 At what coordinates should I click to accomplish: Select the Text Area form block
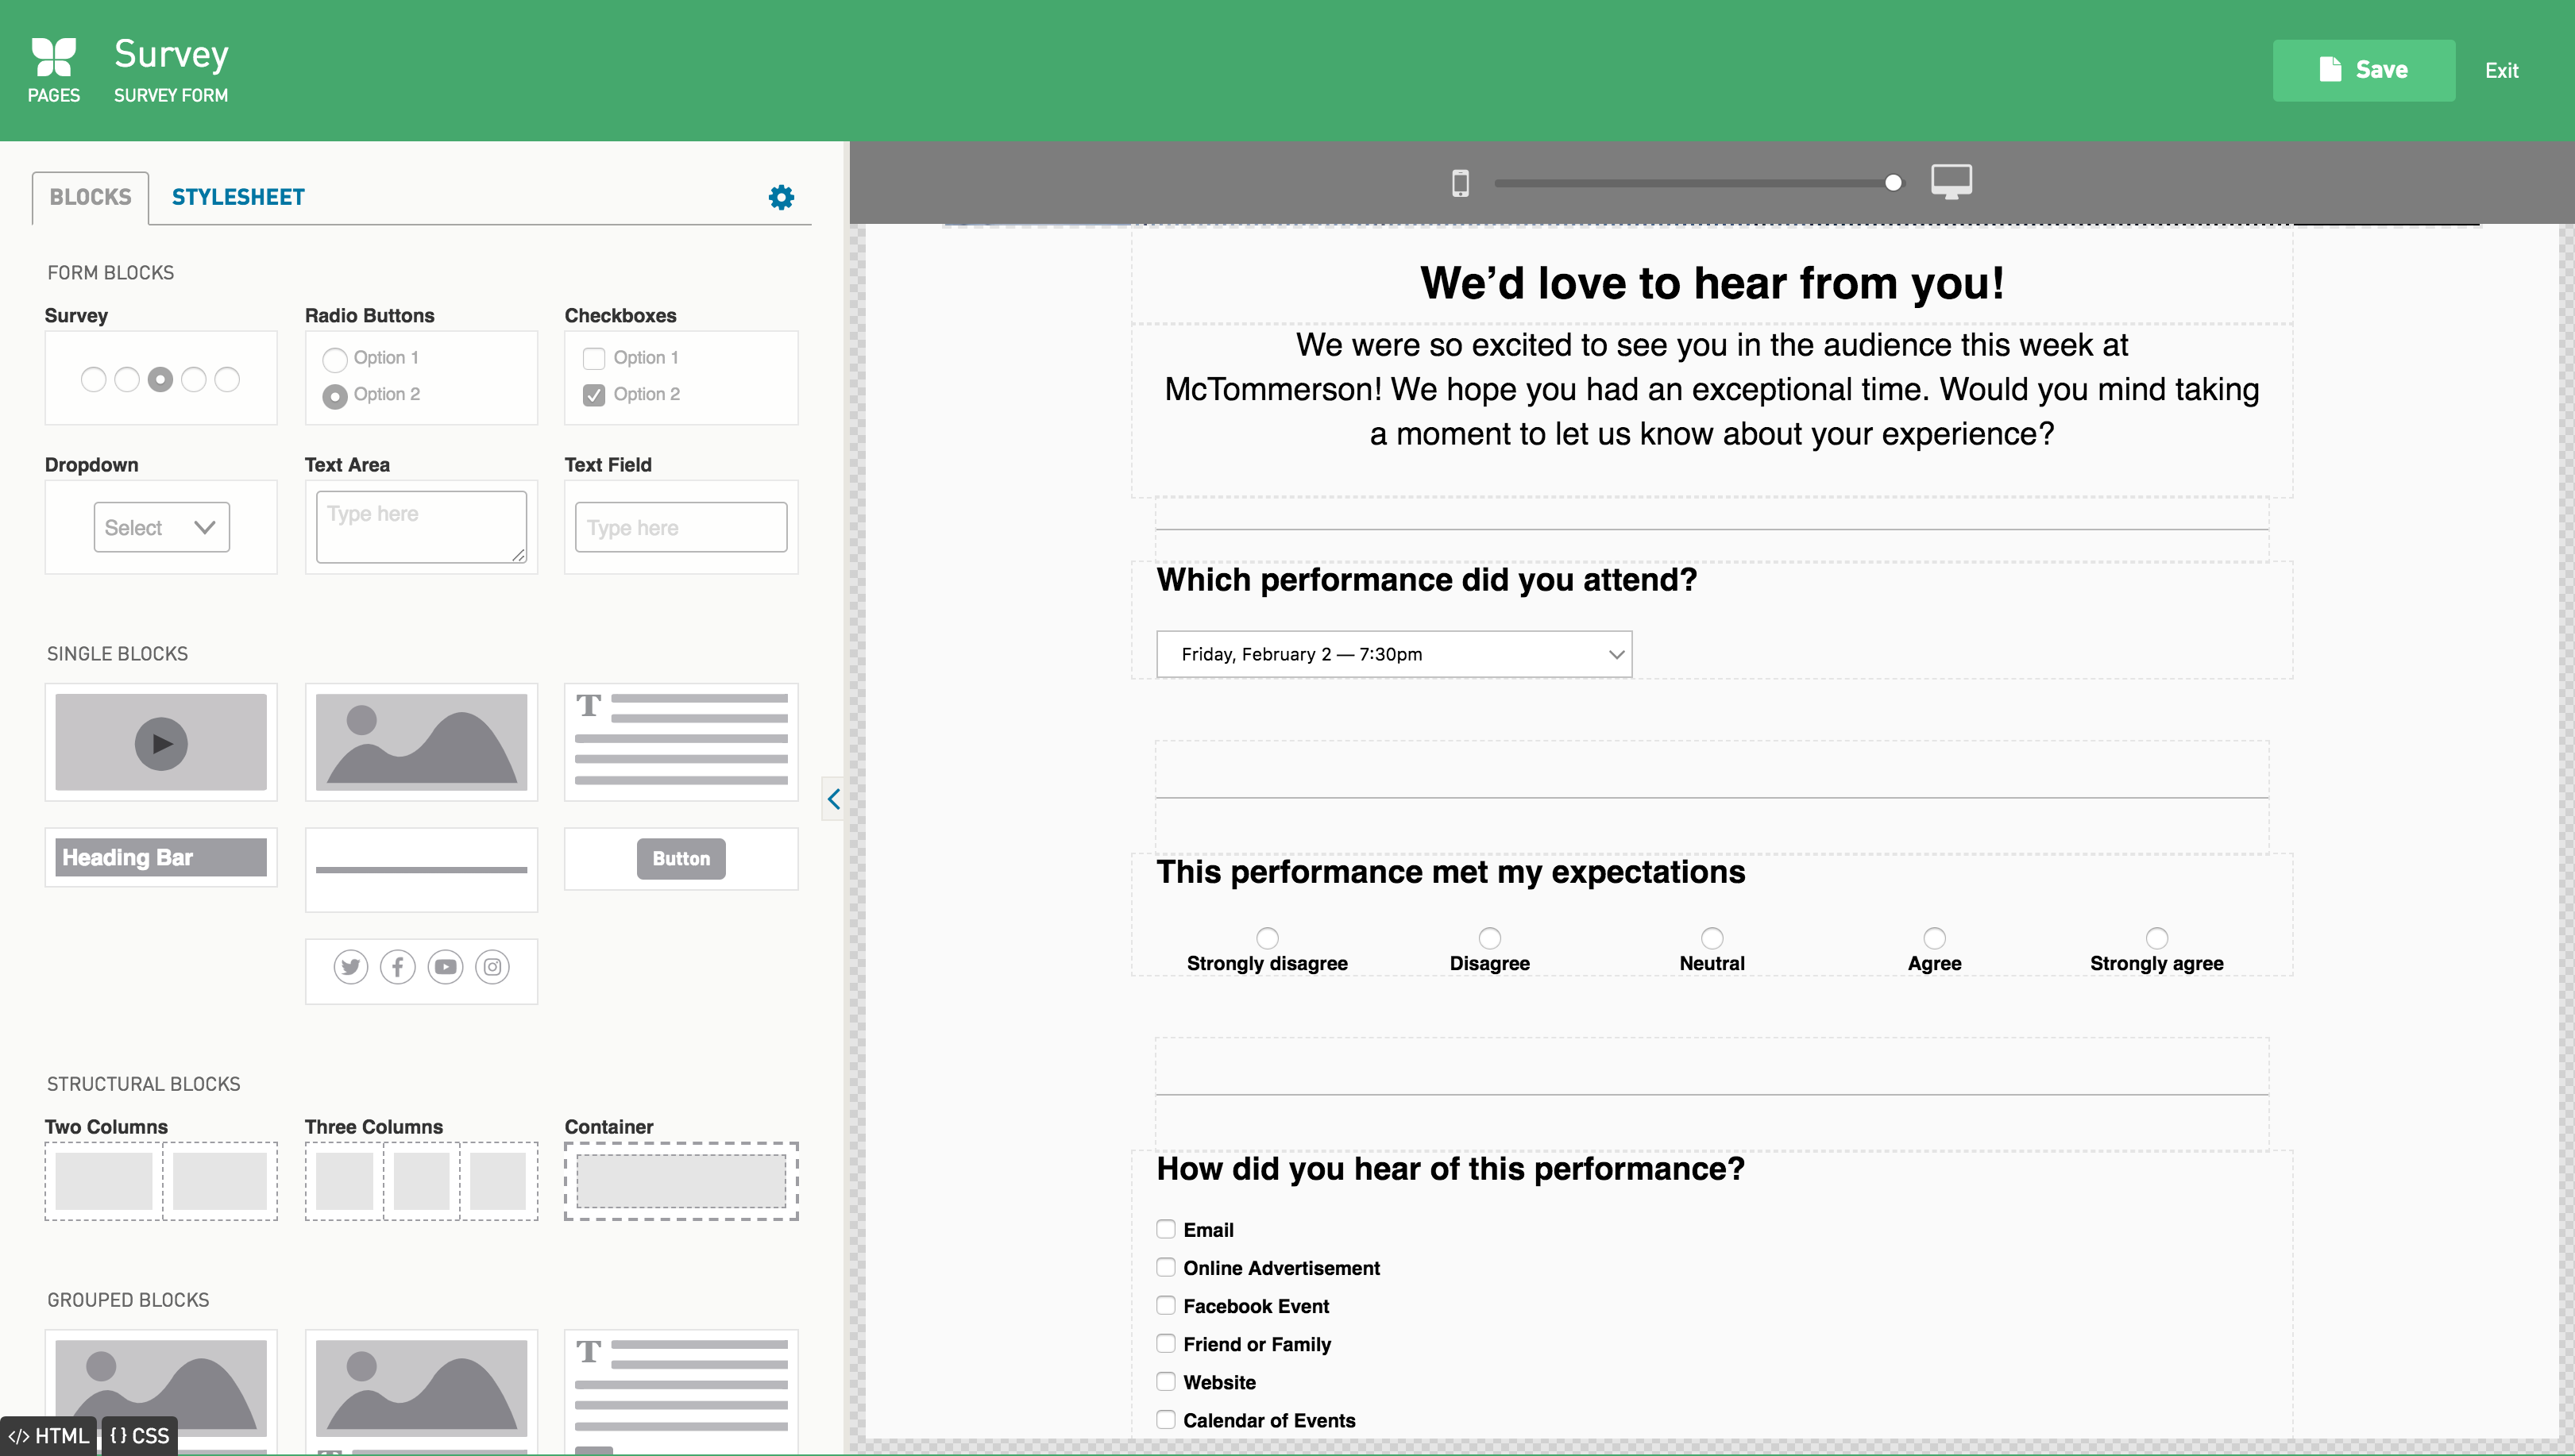click(421, 527)
